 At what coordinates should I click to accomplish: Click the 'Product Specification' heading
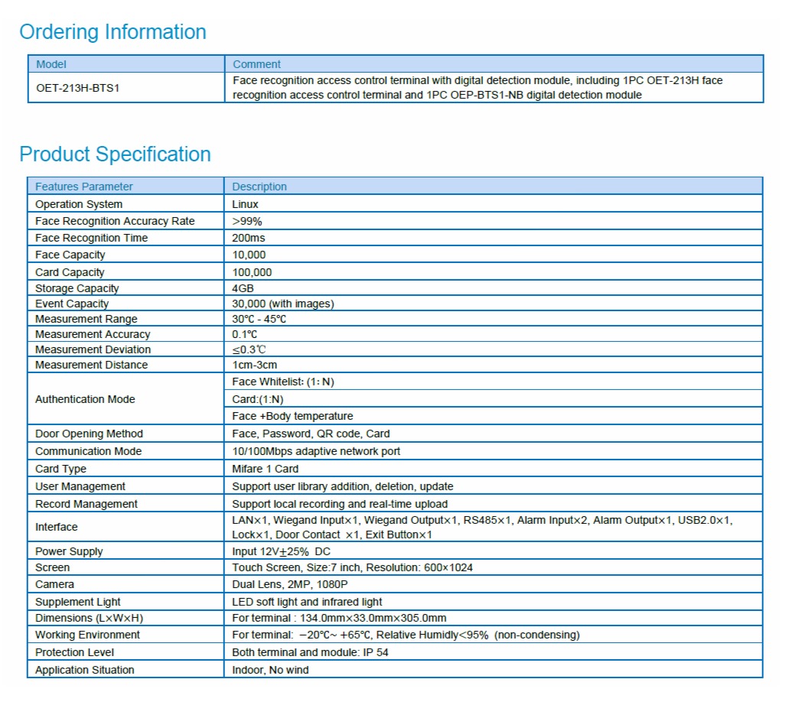click(x=115, y=154)
